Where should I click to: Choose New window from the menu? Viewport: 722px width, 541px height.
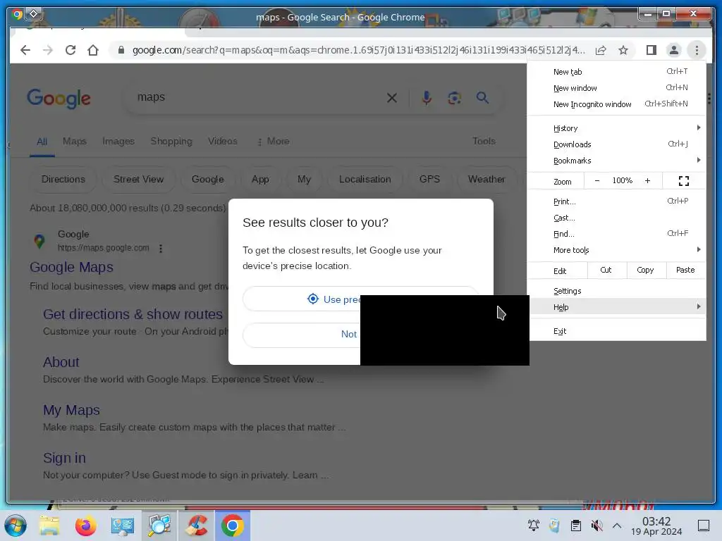(616, 88)
